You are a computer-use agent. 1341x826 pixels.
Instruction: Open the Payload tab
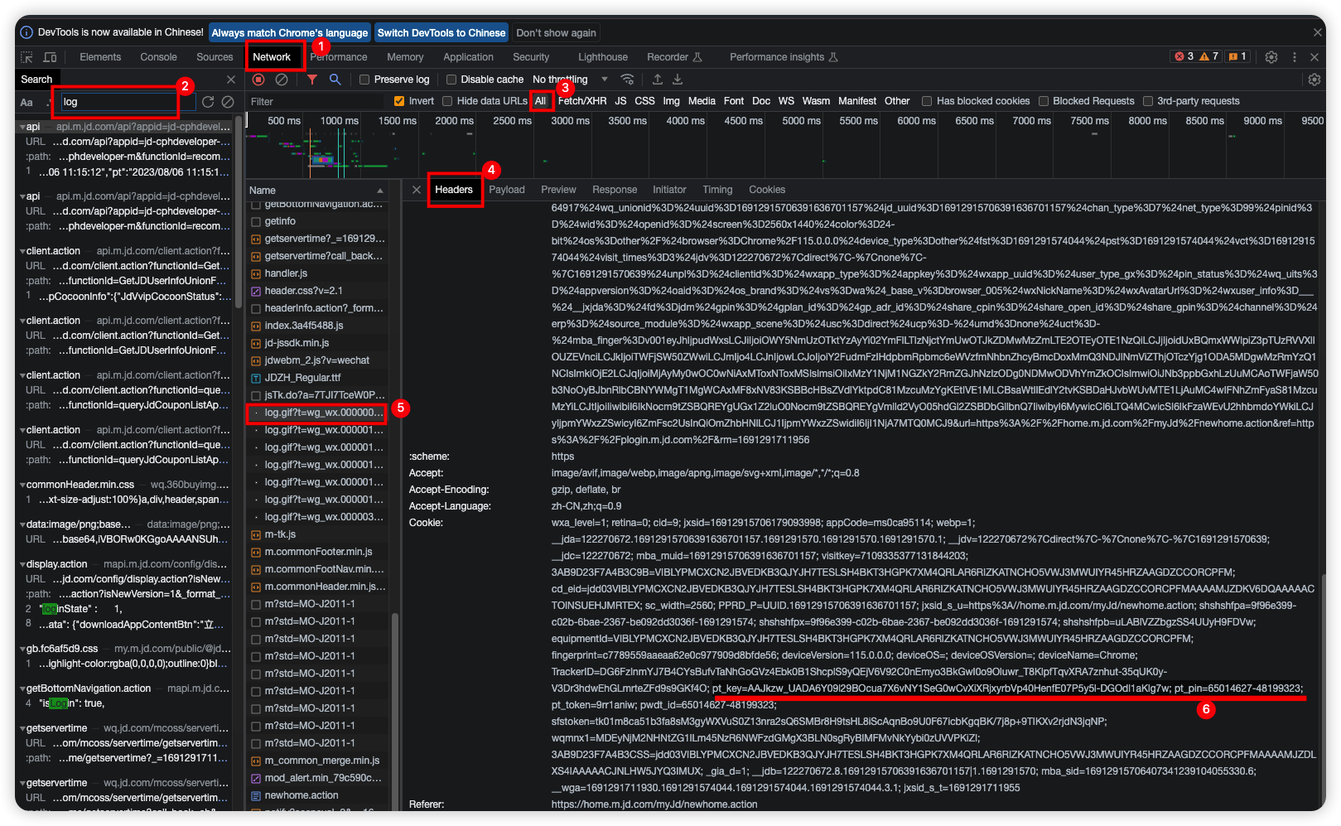[x=507, y=190]
